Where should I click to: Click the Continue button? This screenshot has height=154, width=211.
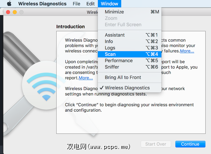pos(190,144)
